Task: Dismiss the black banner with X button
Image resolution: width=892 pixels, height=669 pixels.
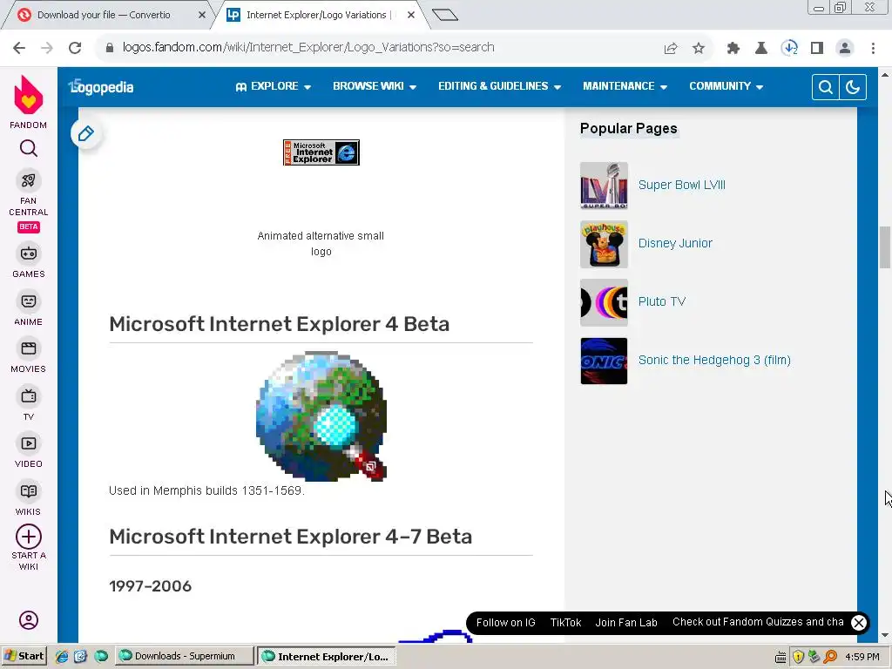Action: [859, 623]
